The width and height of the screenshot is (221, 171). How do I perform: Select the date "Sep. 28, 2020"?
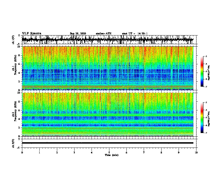pyautogui.click(x=78, y=34)
